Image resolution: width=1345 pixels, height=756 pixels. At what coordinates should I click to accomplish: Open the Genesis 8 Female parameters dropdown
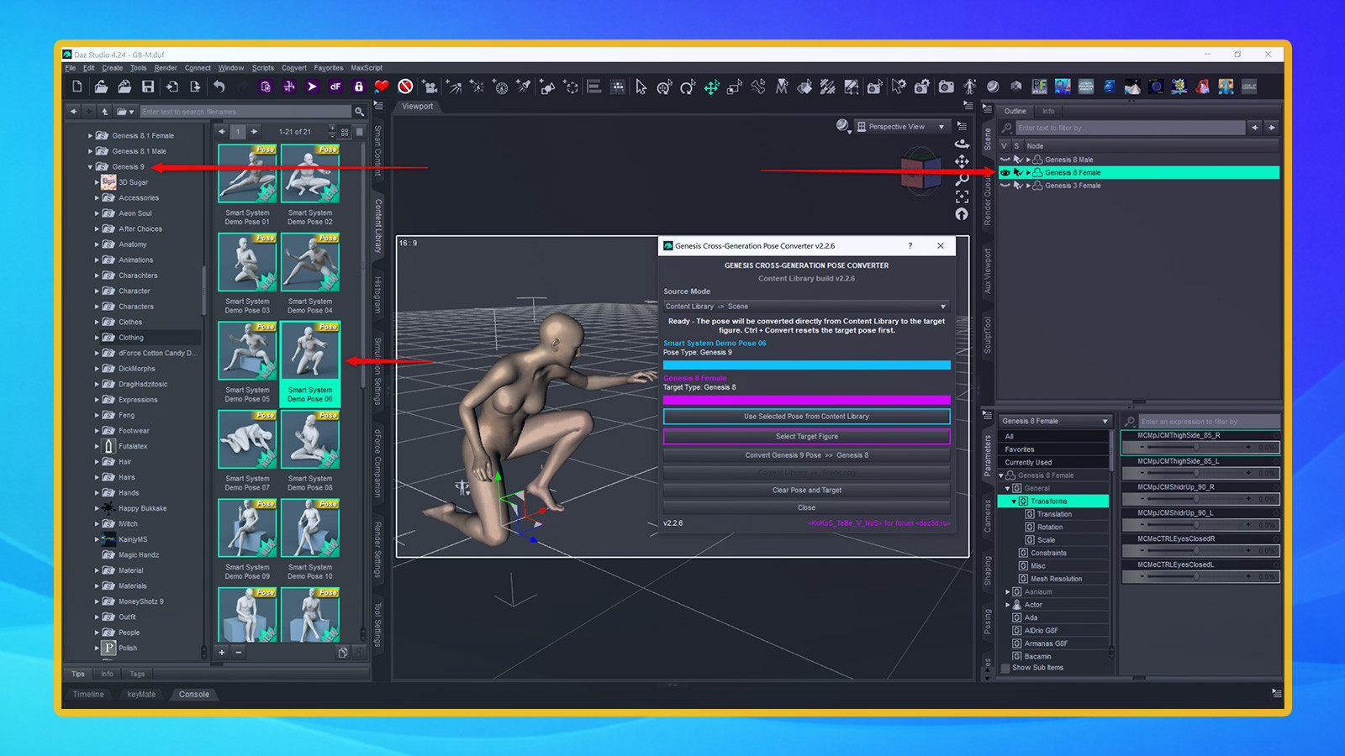click(1054, 421)
